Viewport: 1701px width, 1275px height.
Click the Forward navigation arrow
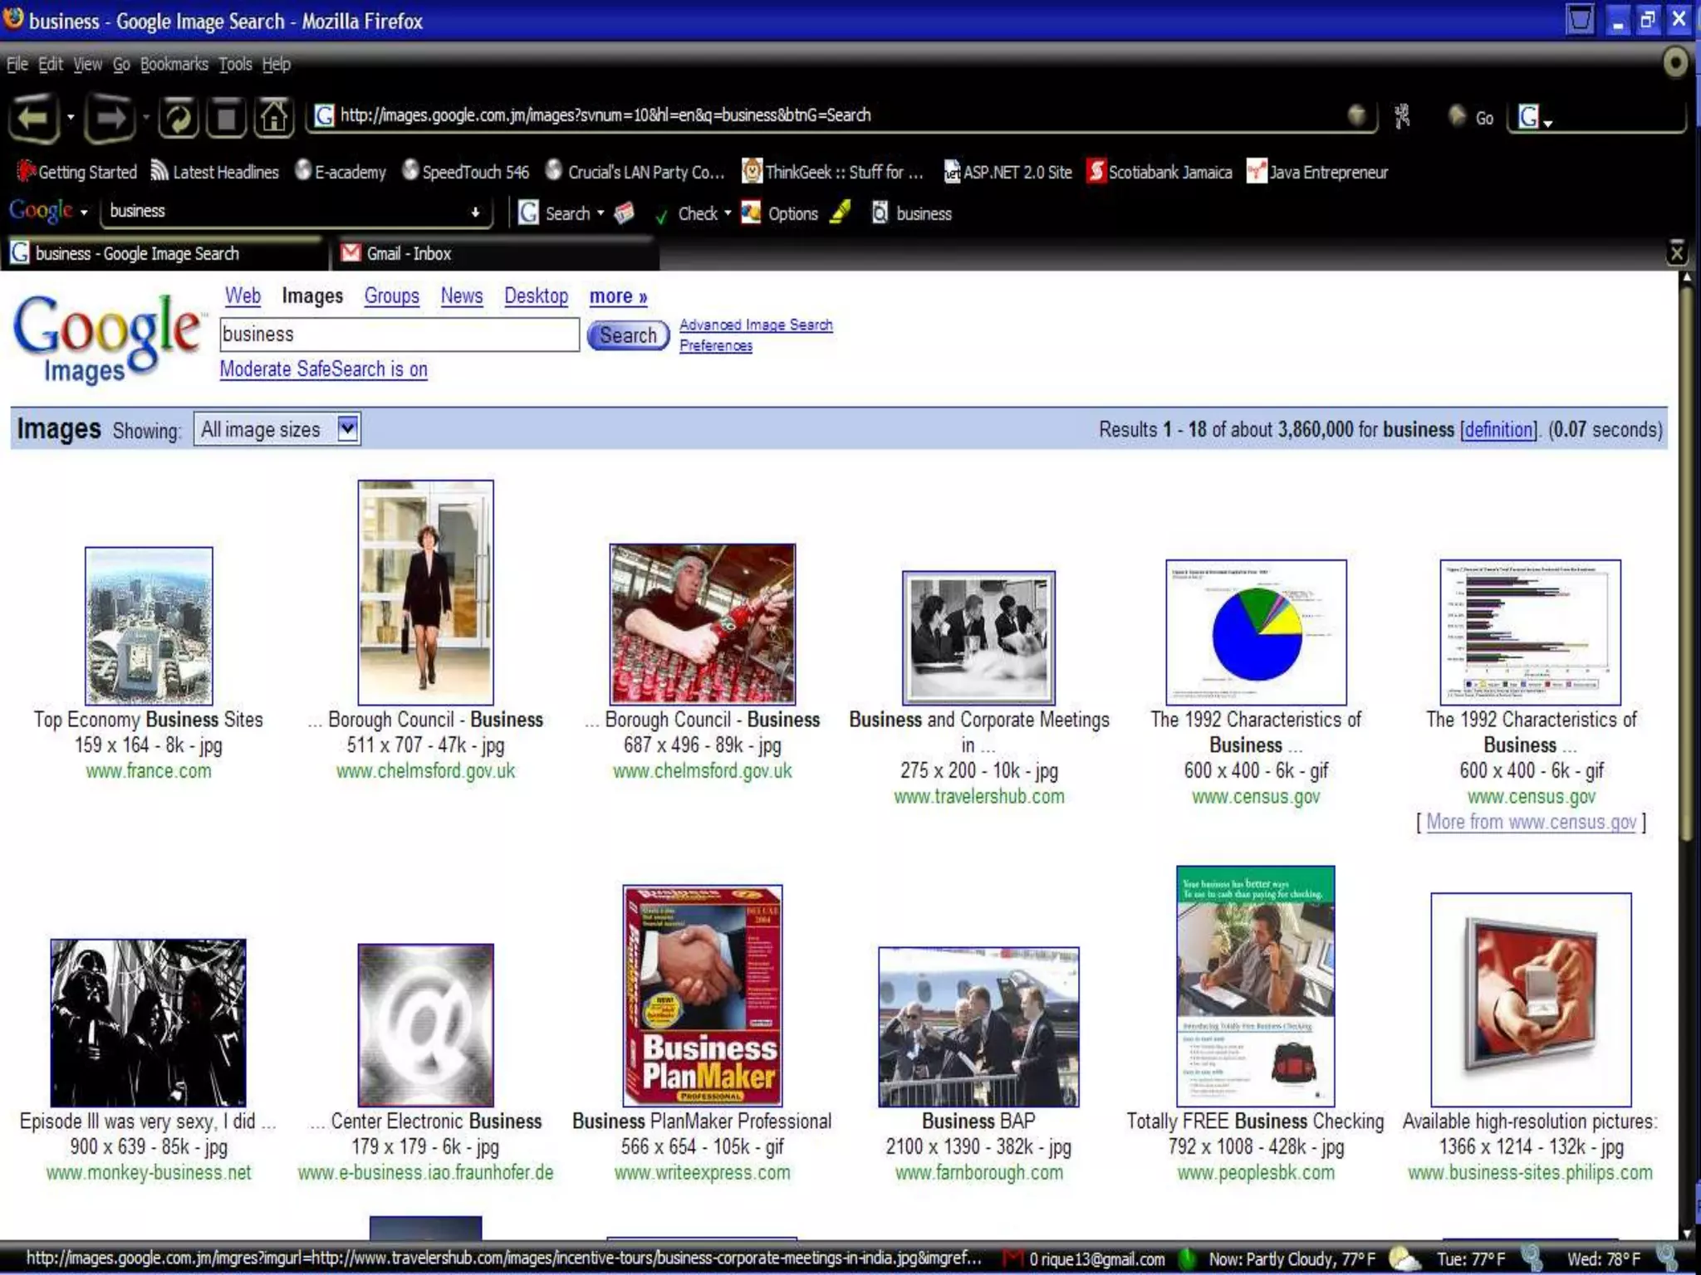(110, 117)
